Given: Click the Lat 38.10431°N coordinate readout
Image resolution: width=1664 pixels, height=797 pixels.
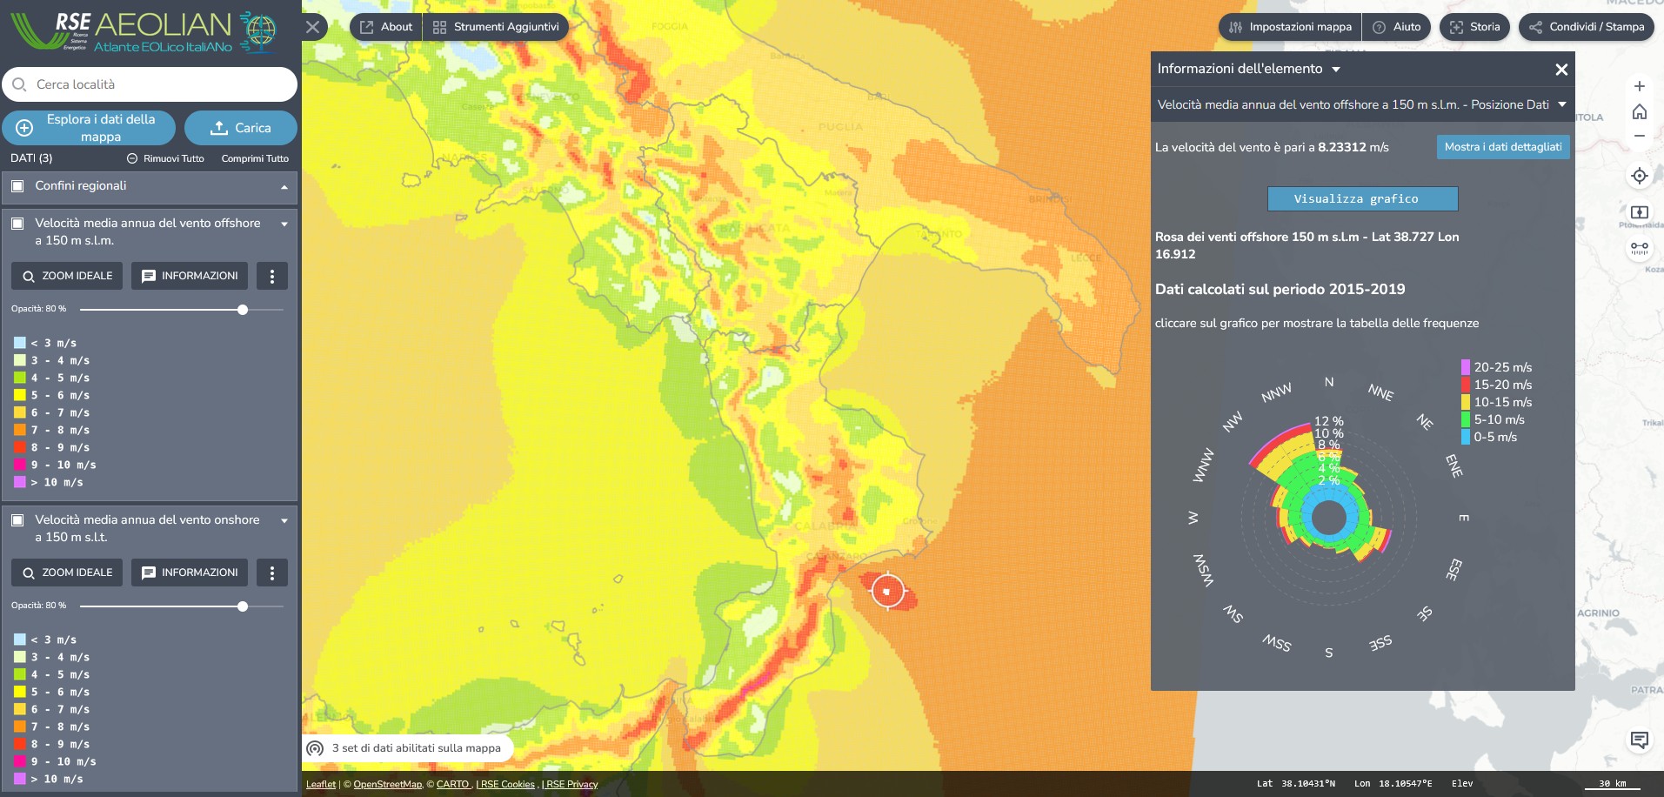Looking at the screenshot, I should click(1295, 784).
